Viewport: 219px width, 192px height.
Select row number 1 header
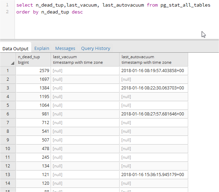tap(8, 71)
